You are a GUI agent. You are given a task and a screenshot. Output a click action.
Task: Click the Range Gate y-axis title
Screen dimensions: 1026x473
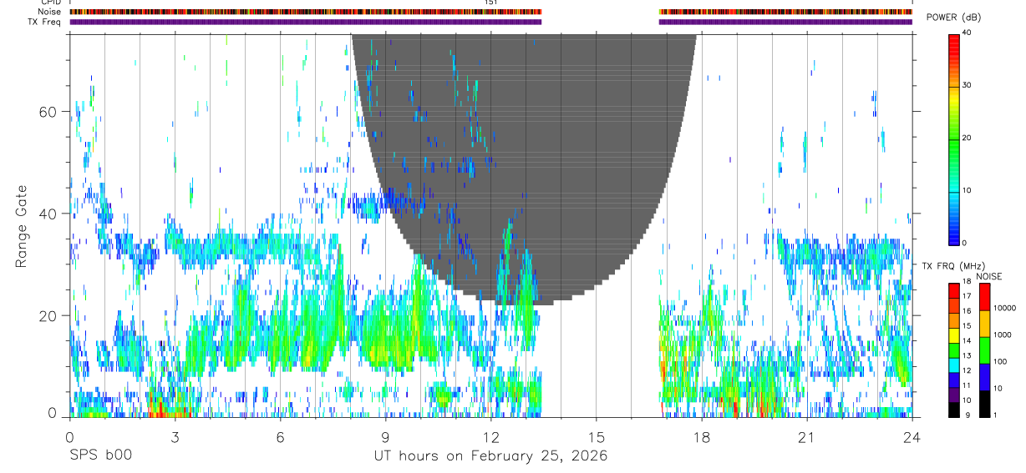point(21,226)
